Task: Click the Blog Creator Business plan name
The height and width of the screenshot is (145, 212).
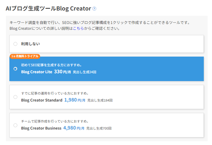Action: pos(41,128)
